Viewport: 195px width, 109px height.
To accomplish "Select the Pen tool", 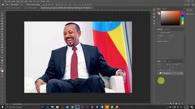I will pyautogui.click(x=2, y=50).
